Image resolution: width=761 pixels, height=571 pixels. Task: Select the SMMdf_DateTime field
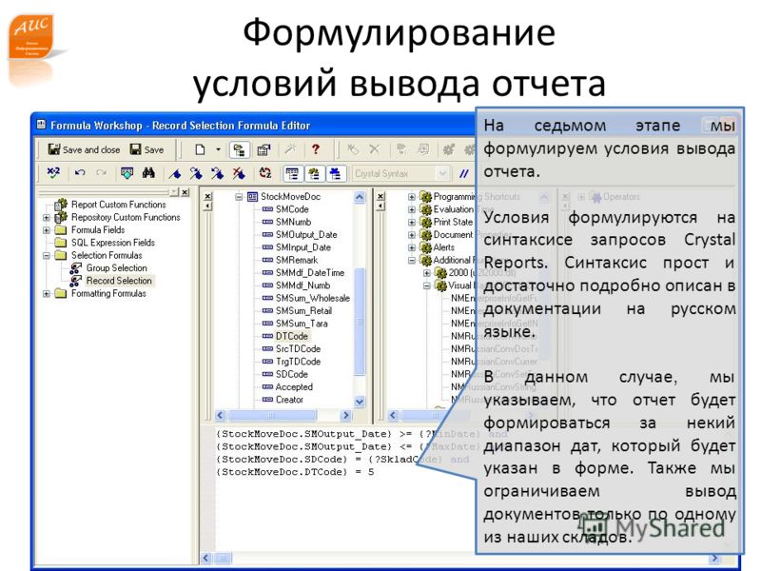point(310,273)
